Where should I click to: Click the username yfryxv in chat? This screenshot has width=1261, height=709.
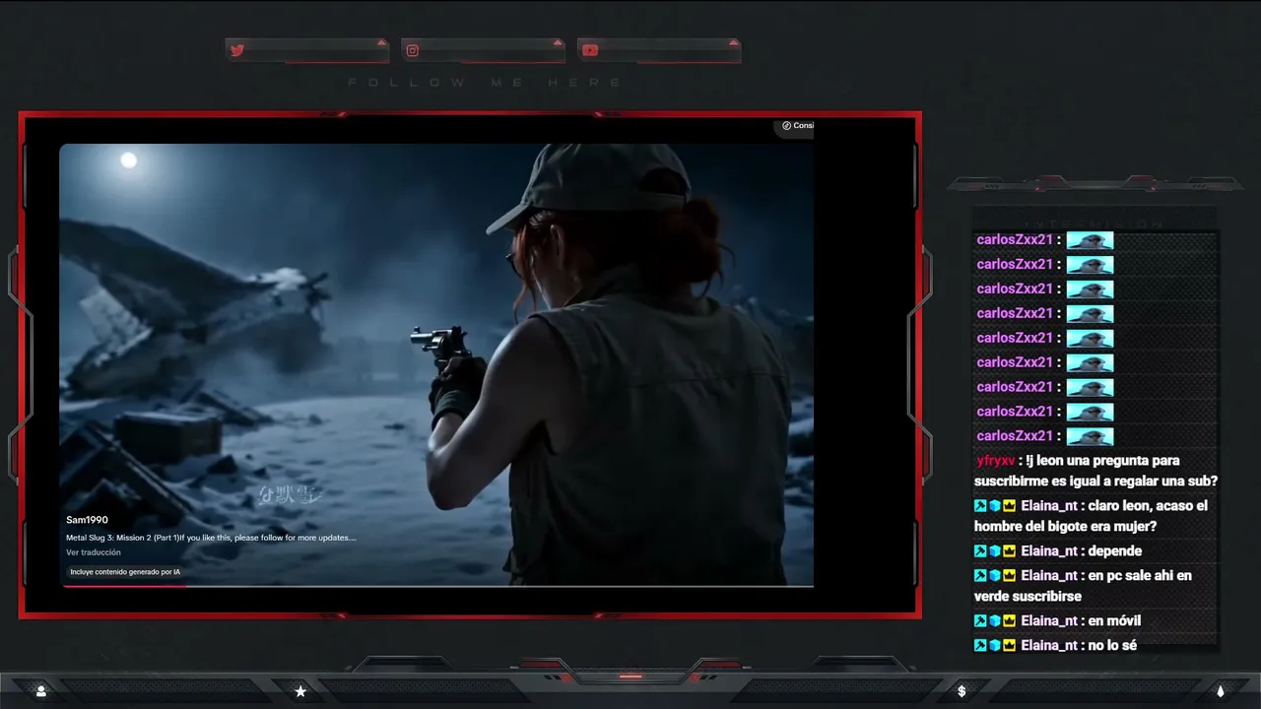[995, 461]
